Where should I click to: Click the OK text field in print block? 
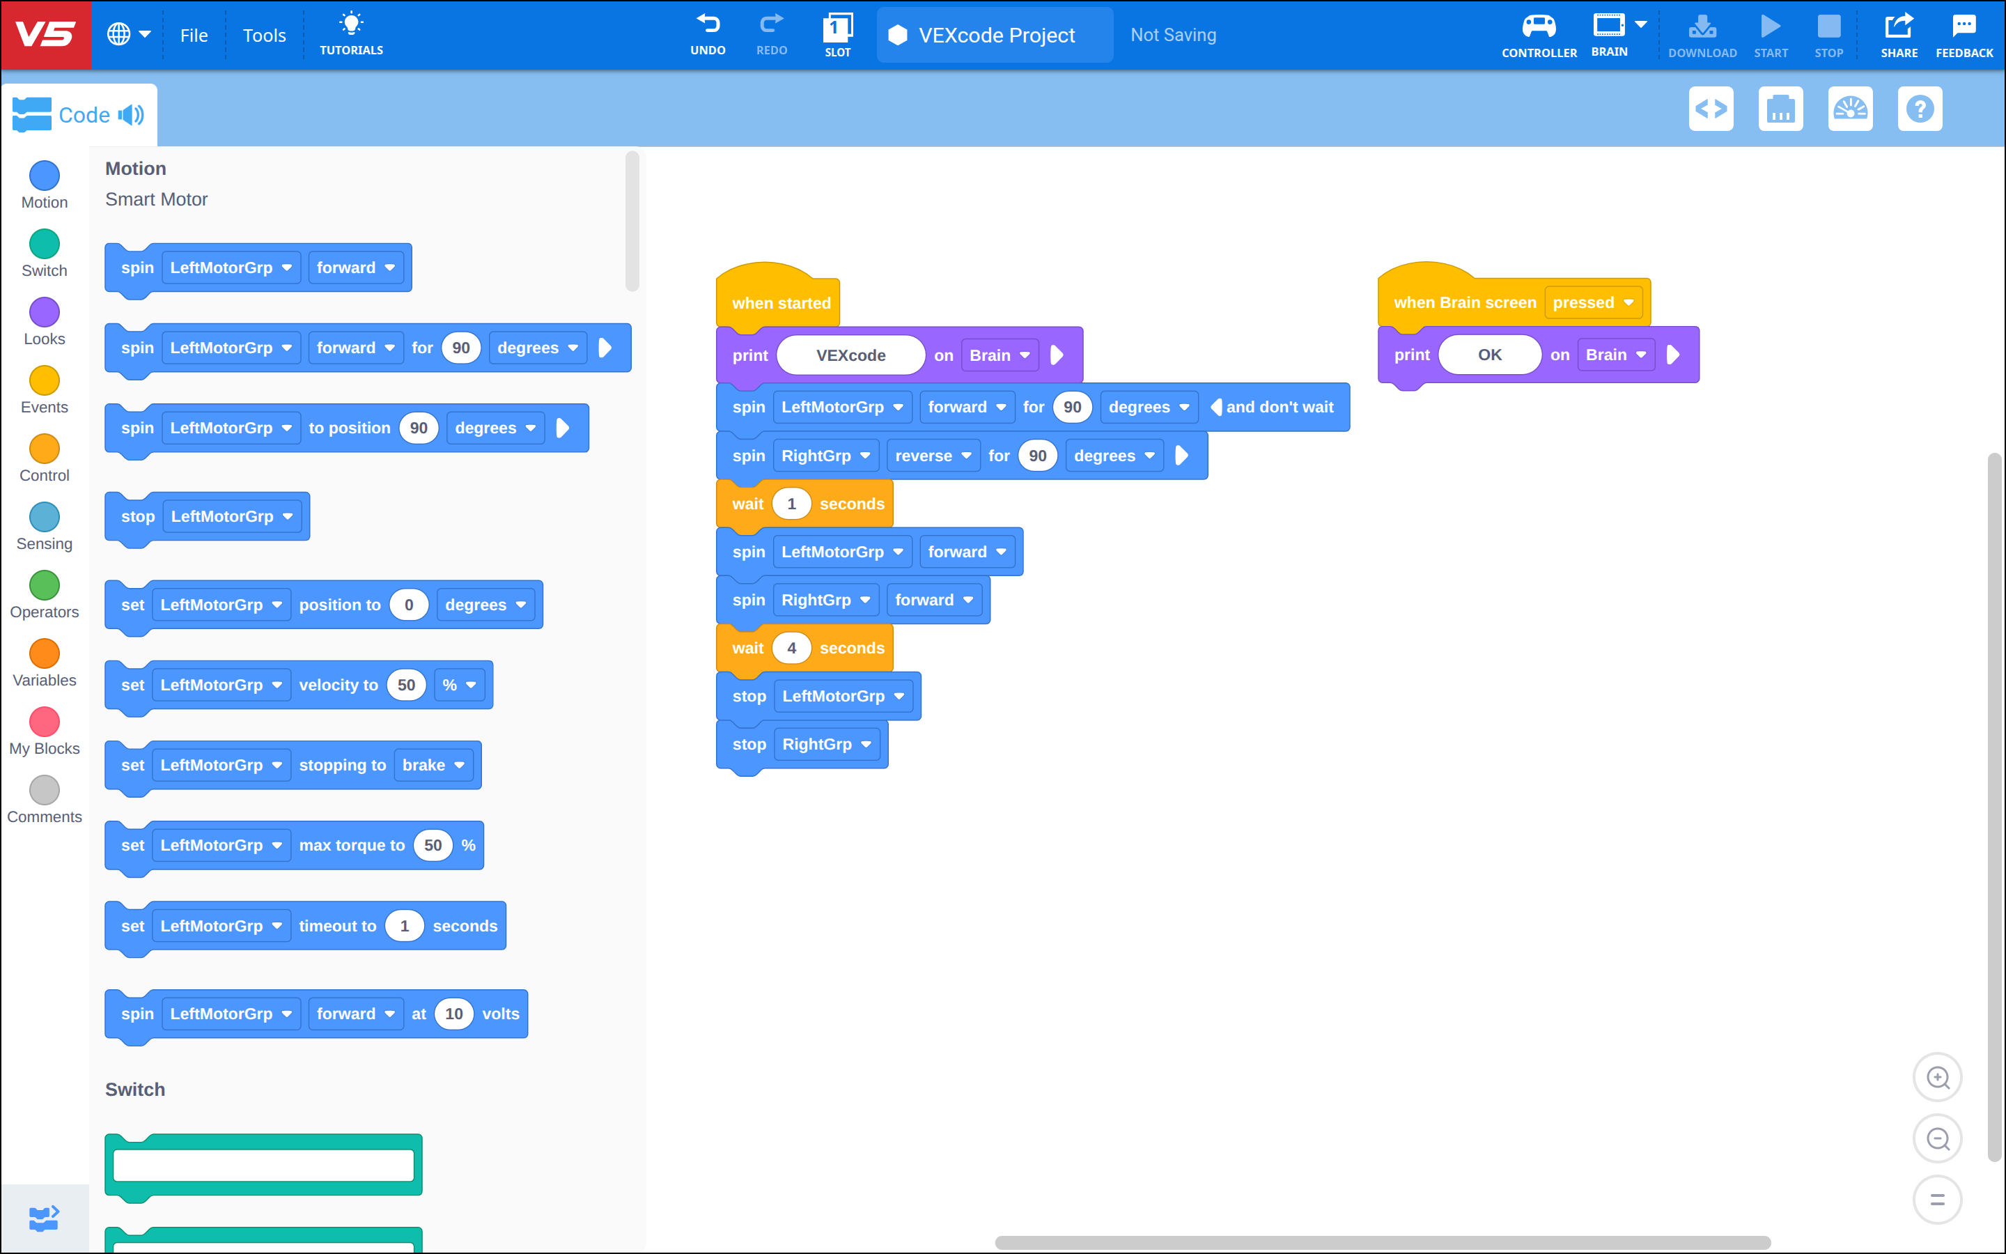1490,355
